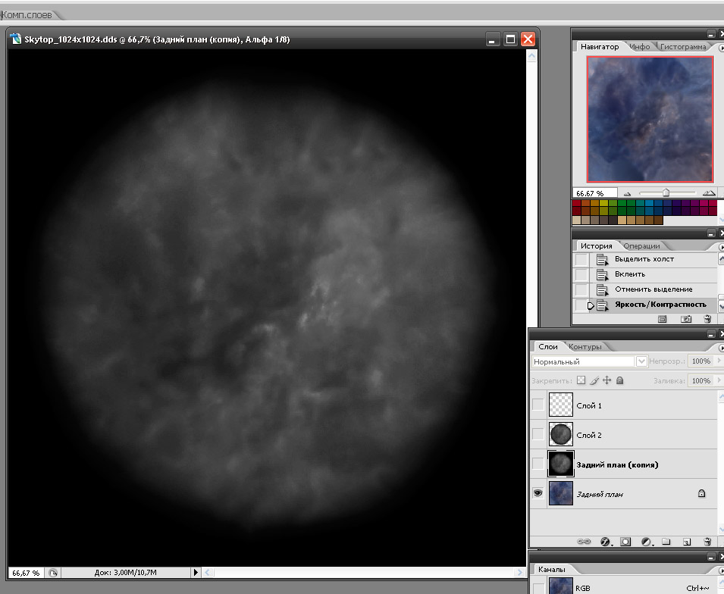Expand the Непрозр. opacity arrow
The image size is (724, 594).
[x=719, y=361]
